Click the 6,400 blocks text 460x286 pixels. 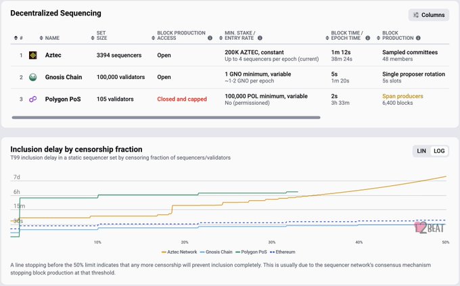tap(398, 103)
